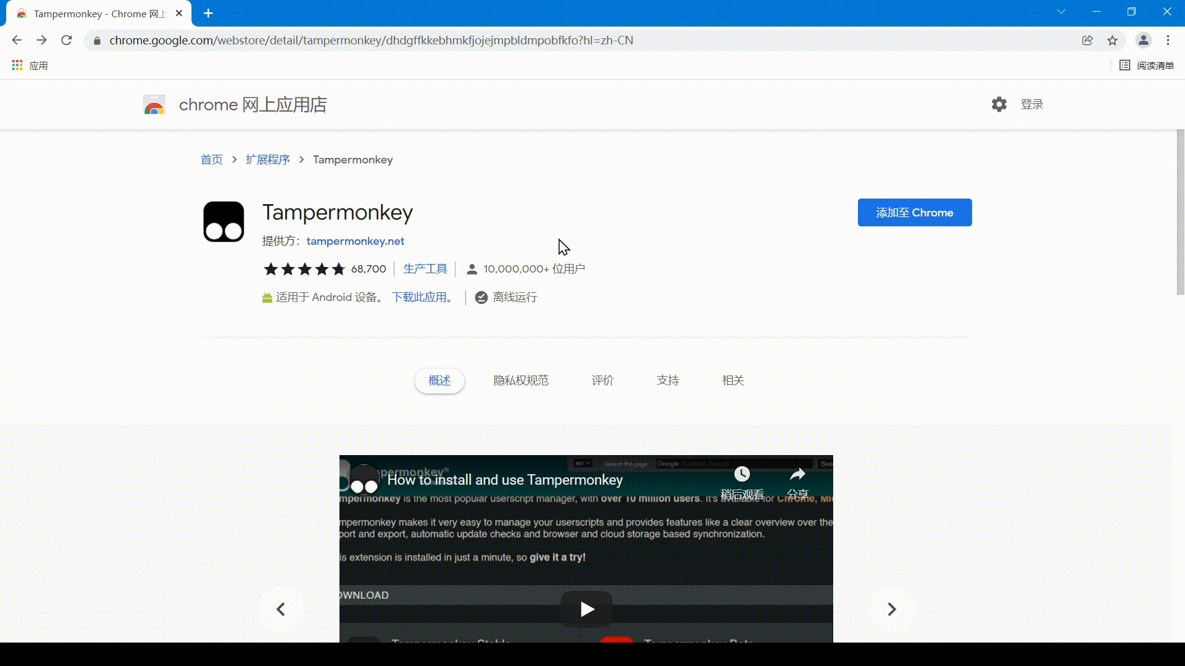
Task: Click the page vertical scrollbar
Action: click(x=1180, y=213)
